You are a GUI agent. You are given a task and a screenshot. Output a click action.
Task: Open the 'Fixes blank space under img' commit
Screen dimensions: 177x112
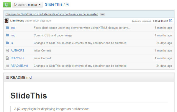82,28
